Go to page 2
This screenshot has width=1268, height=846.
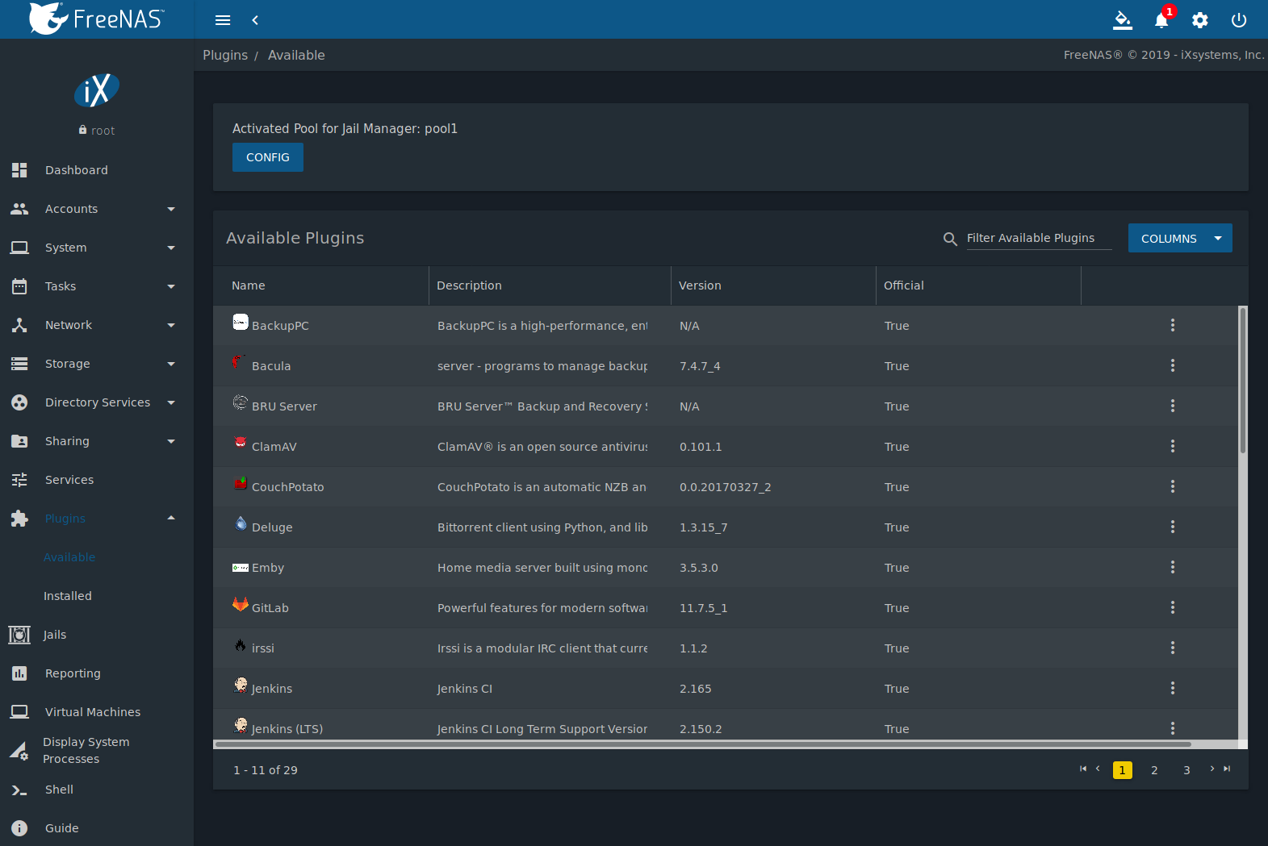click(1154, 770)
